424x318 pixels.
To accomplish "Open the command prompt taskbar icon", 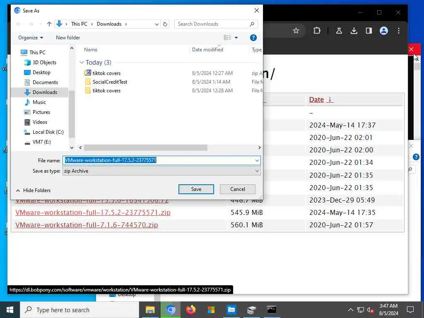I will pyautogui.click(x=272, y=310).
